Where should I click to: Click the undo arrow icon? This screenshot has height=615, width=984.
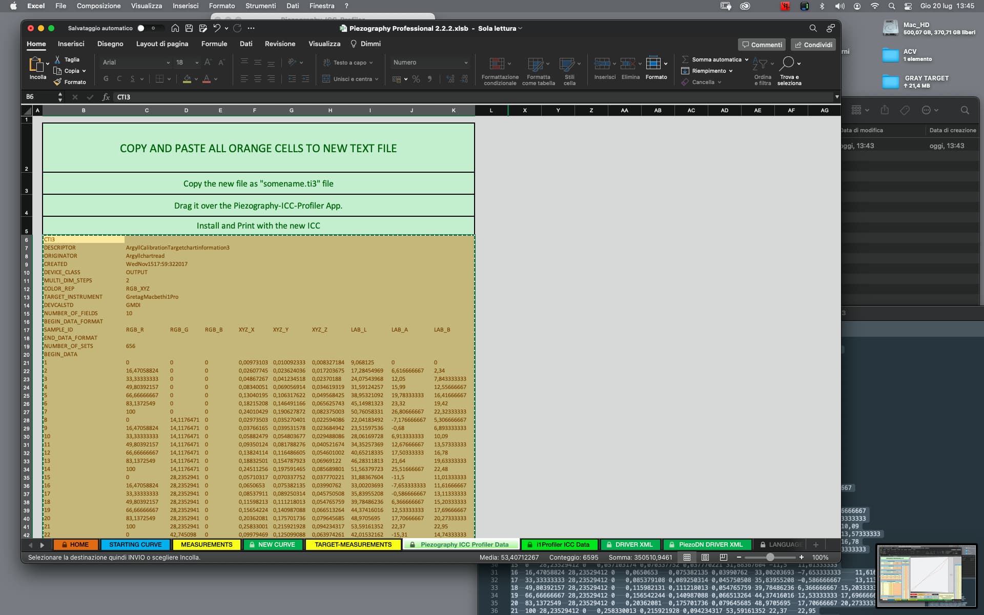217,28
